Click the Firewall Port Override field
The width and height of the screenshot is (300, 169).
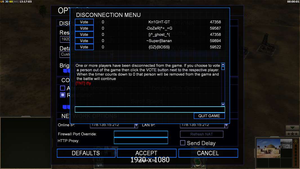141,134
